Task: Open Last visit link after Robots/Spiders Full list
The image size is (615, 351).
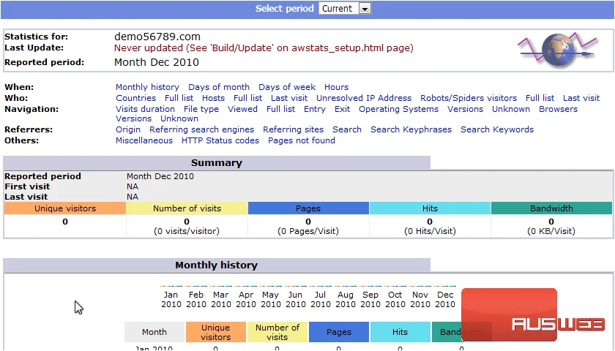Action: click(x=581, y=98)
